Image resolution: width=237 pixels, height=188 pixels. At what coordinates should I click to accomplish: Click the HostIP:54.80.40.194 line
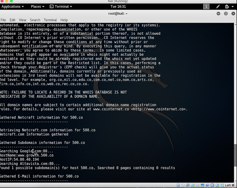[x=19, y=160]
